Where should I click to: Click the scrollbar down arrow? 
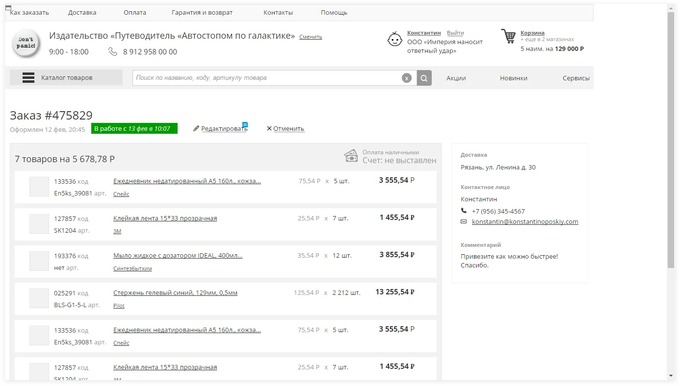(x=671, y=376)
